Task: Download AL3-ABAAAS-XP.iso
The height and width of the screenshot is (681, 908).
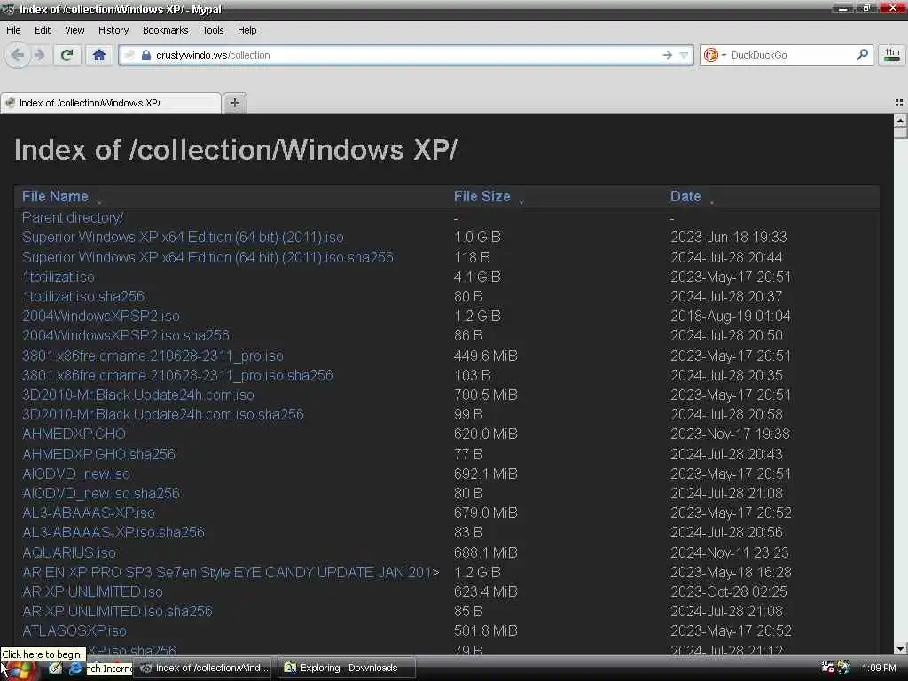Action: [88, 513]
